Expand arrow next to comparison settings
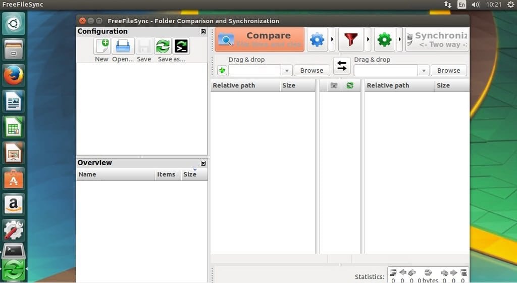 point(332,39)
